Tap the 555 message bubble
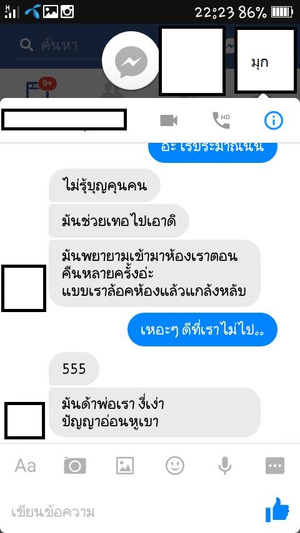The image size is (300, 533). click(74, 369)
